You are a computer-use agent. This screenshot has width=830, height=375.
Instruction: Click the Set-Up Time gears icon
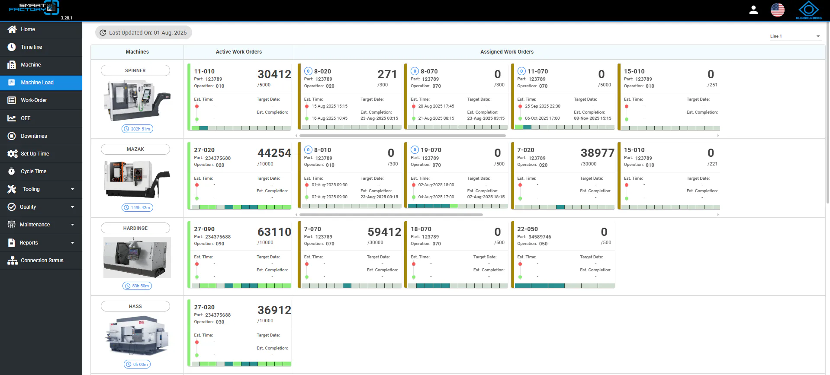pyautogui.click(x=12, y=154)
